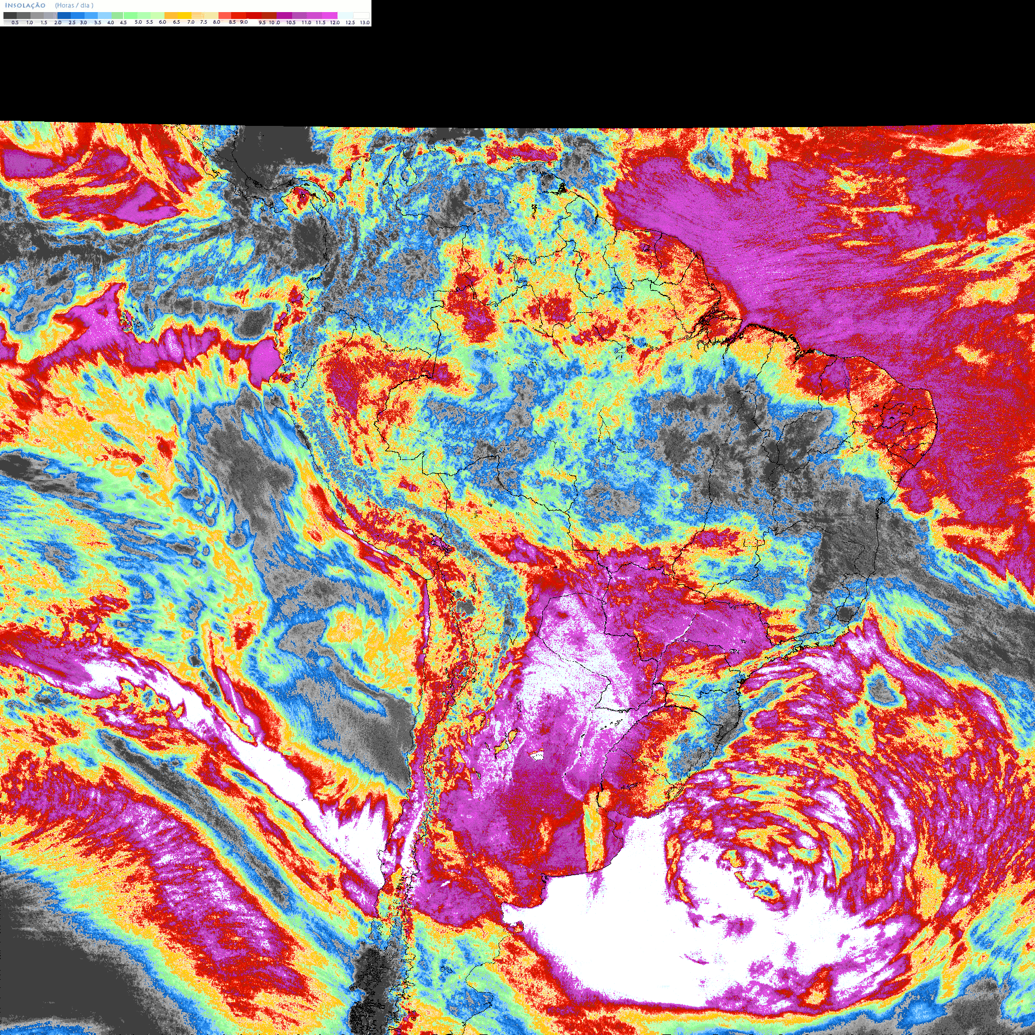Viewport: 1035px width, 1035px height.
Task: Pick the darkest gray legend swatch
Action: pos(10,16)
